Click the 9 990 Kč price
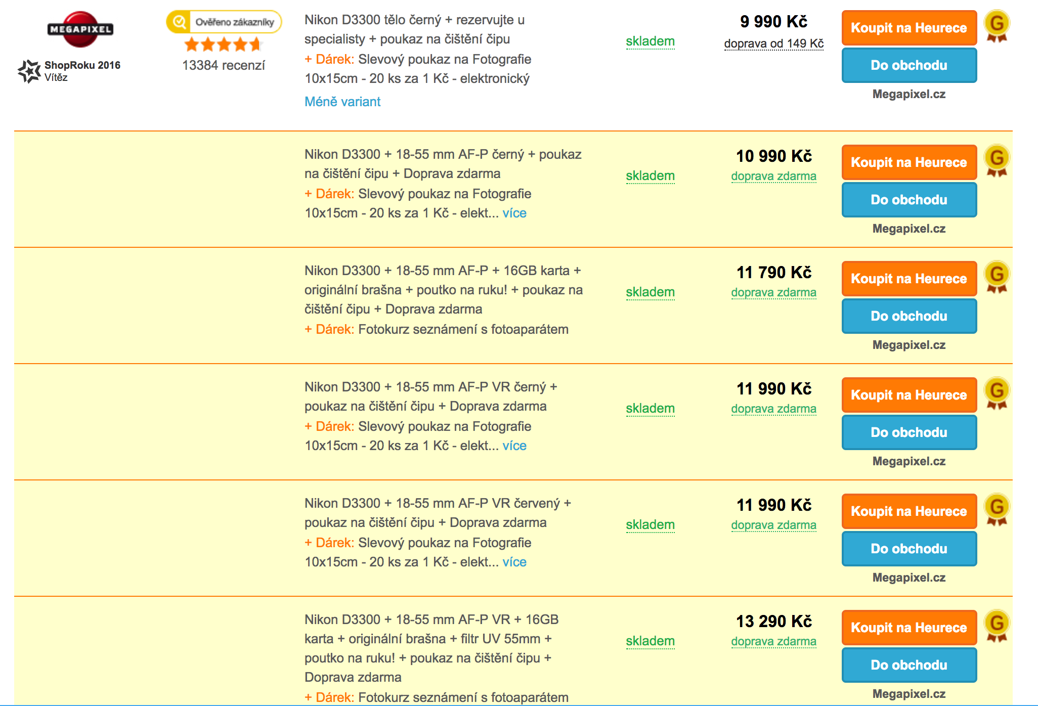1038x706 pixels. (773, 22)
